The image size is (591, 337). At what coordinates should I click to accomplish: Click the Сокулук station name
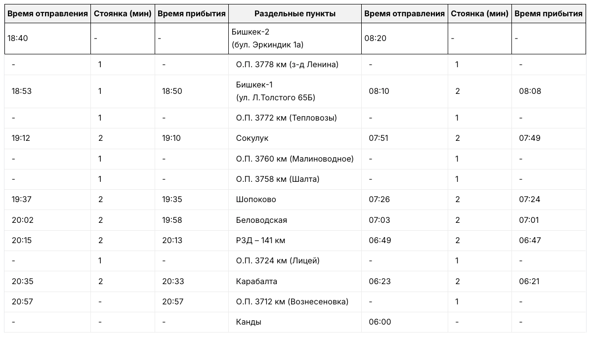252,138
